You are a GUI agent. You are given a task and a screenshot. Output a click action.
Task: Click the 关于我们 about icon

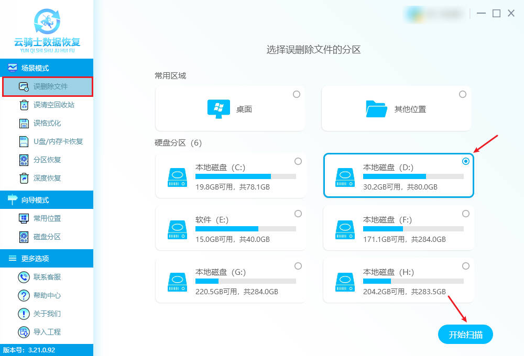[24, 314]
